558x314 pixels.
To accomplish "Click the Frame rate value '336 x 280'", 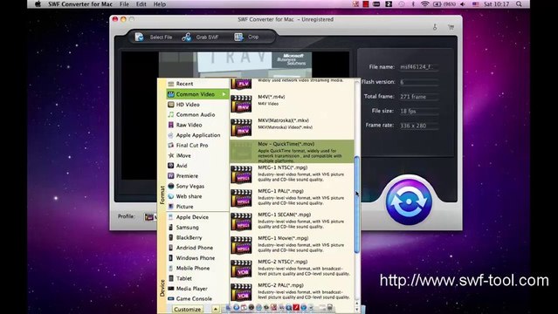I will coord(413,126).
